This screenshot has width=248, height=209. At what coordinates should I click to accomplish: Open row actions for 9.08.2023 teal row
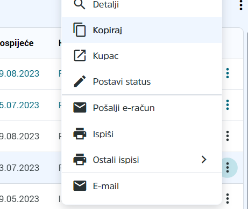tap(228, 73)
